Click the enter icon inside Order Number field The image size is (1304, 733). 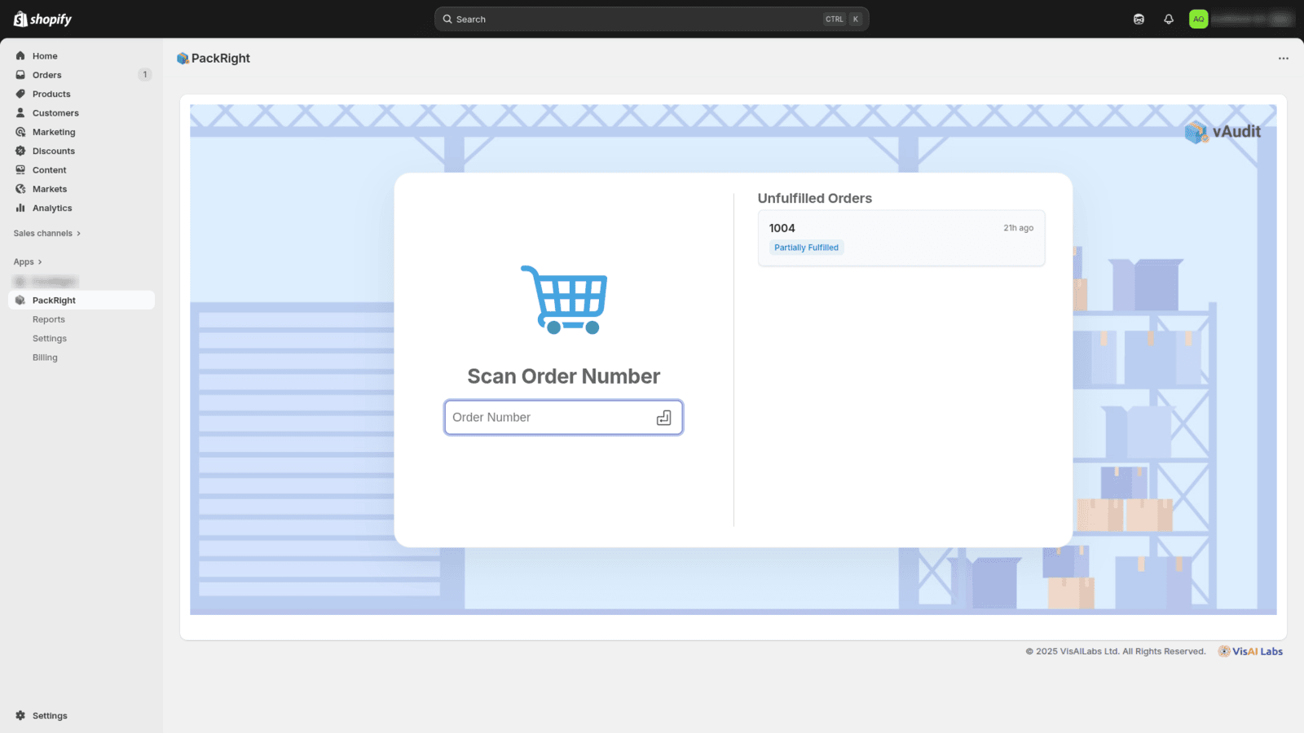(x=663, y=417)
